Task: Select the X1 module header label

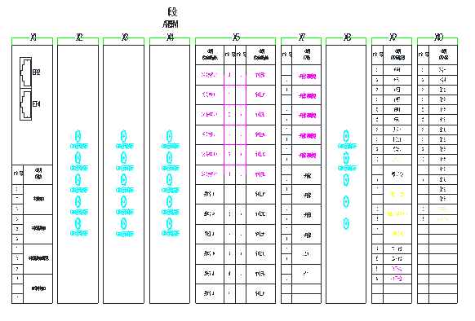Action: tap(33, 37)
